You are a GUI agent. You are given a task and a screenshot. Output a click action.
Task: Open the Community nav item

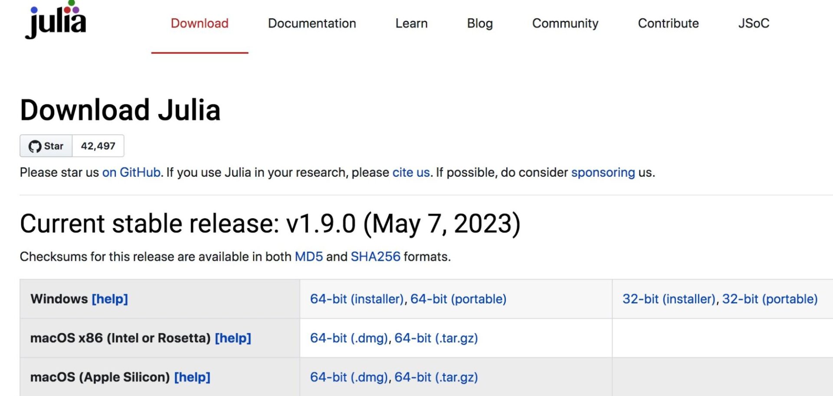tap(565, 23)
